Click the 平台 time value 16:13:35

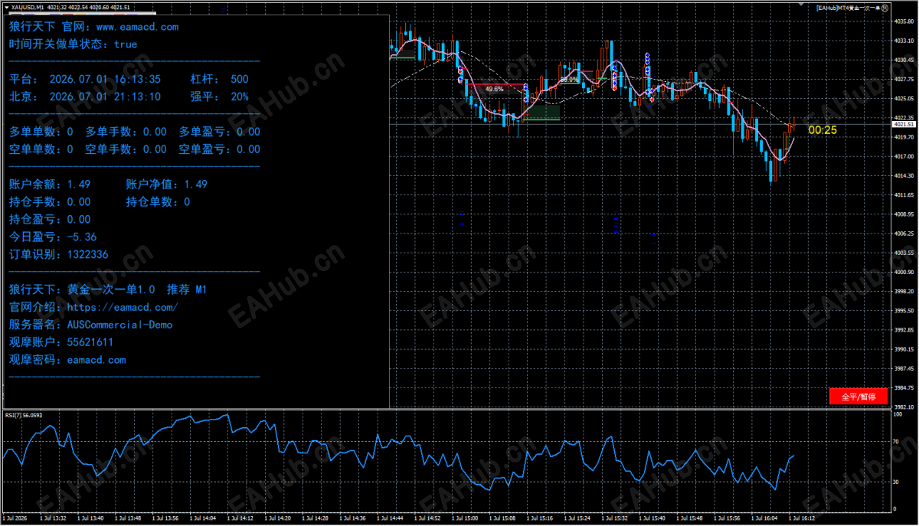137,79
